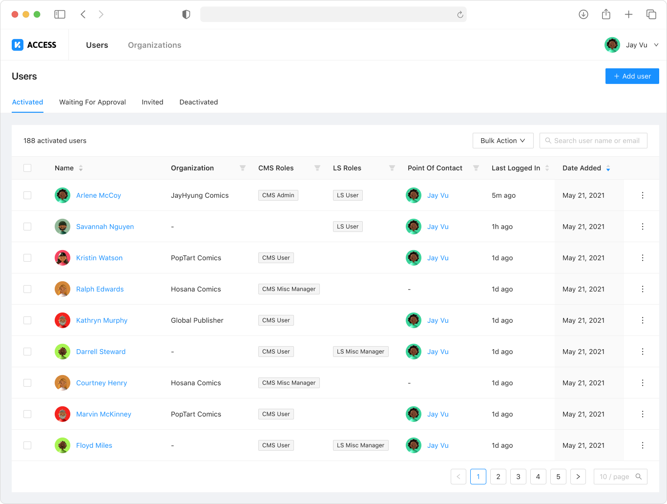The image size is (667, 504).
Task: Filter by CMS Roles column icon
Action: click(x=317, y=168)
